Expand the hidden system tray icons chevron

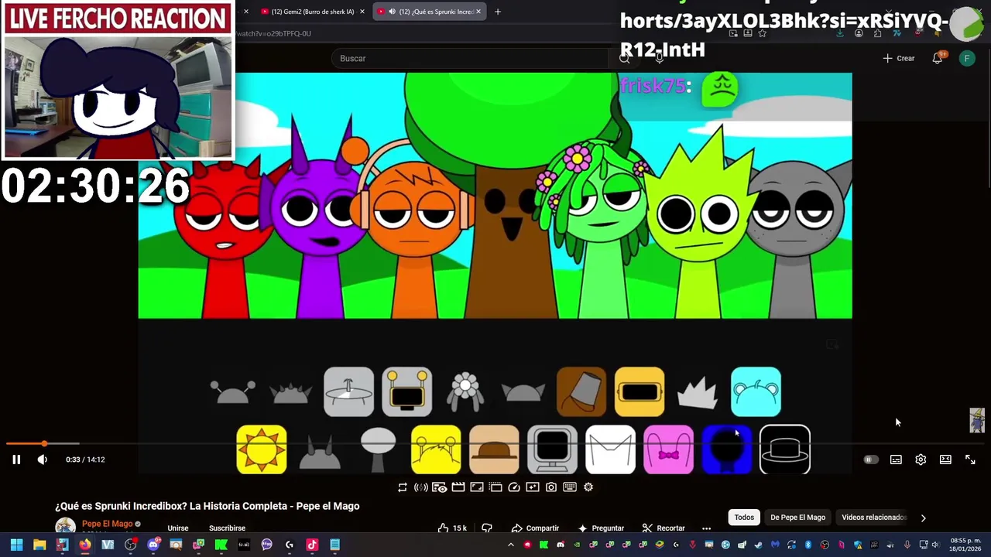coord(510,545)
